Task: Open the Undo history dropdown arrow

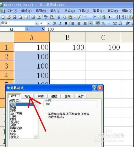Action: [90, 17]
